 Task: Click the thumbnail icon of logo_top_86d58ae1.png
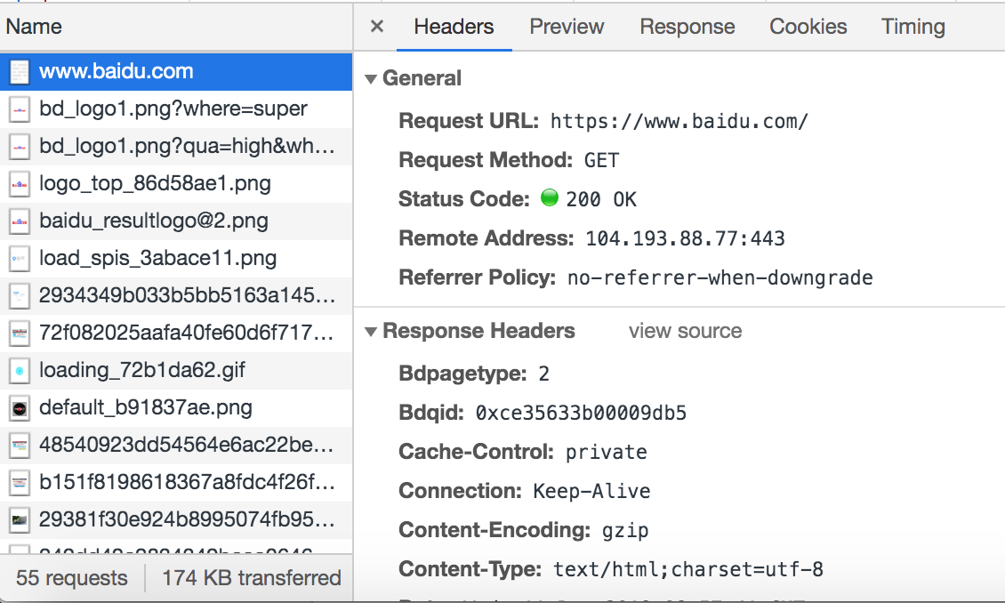click(20, 185)
